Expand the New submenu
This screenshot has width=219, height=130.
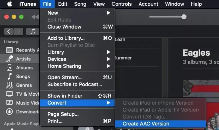[77, 13]
